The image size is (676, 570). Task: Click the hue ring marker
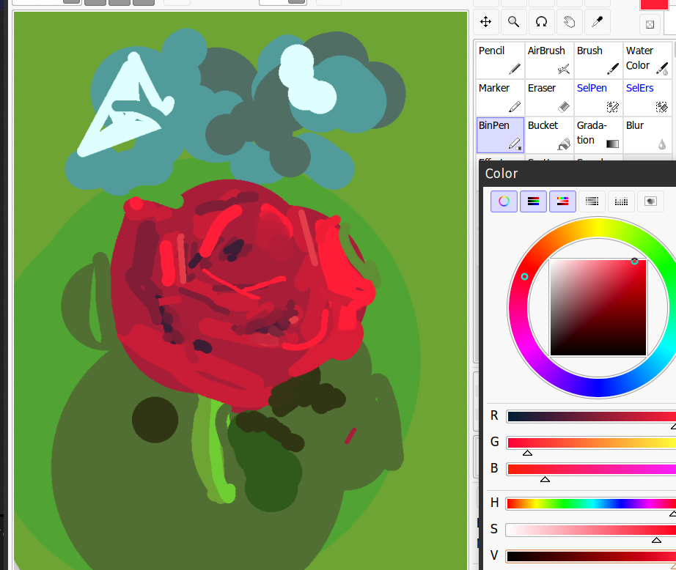(525, 277)
